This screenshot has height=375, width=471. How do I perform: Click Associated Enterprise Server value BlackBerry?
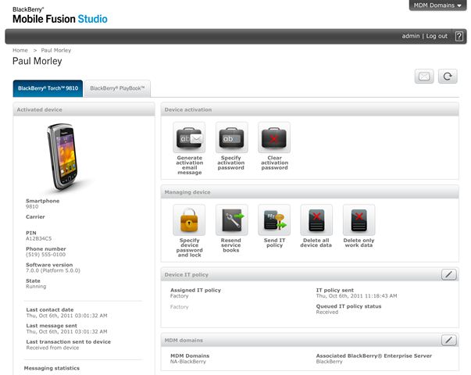(329, 362)
